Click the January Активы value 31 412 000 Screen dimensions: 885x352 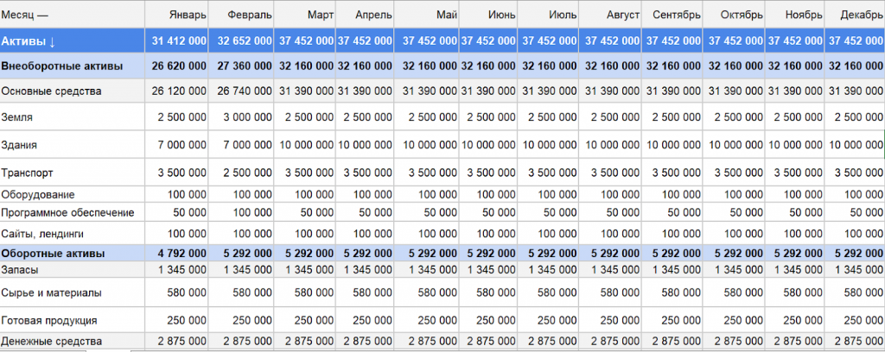(179, 41)
